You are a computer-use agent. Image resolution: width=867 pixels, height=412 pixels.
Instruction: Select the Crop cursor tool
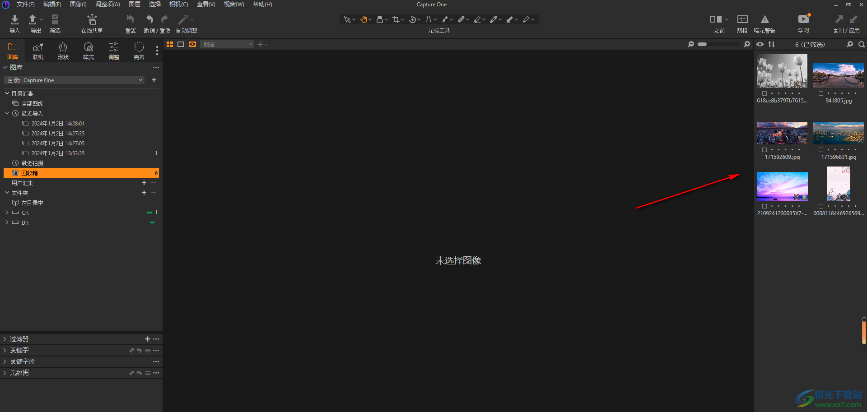click(x=396, y=19)
